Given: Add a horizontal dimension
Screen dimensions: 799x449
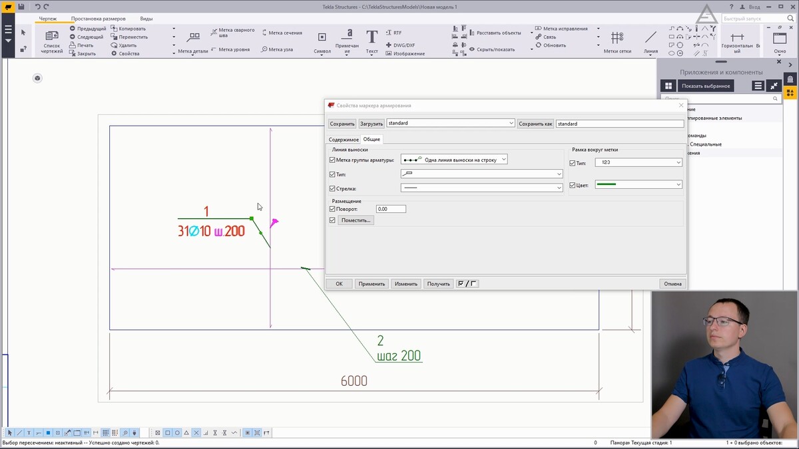Looking at the screenshot, I should point(736,38).
